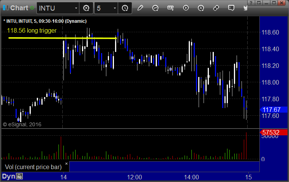Screen dimensions: 289x182
Task: Click the 118.40 price axis label
Action: 270,49
